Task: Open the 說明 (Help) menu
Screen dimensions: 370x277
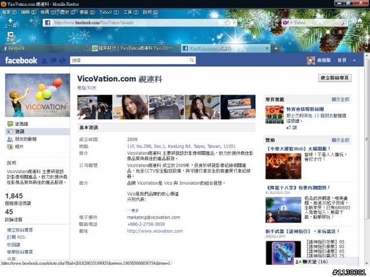Action: click(x=150, y=12)
